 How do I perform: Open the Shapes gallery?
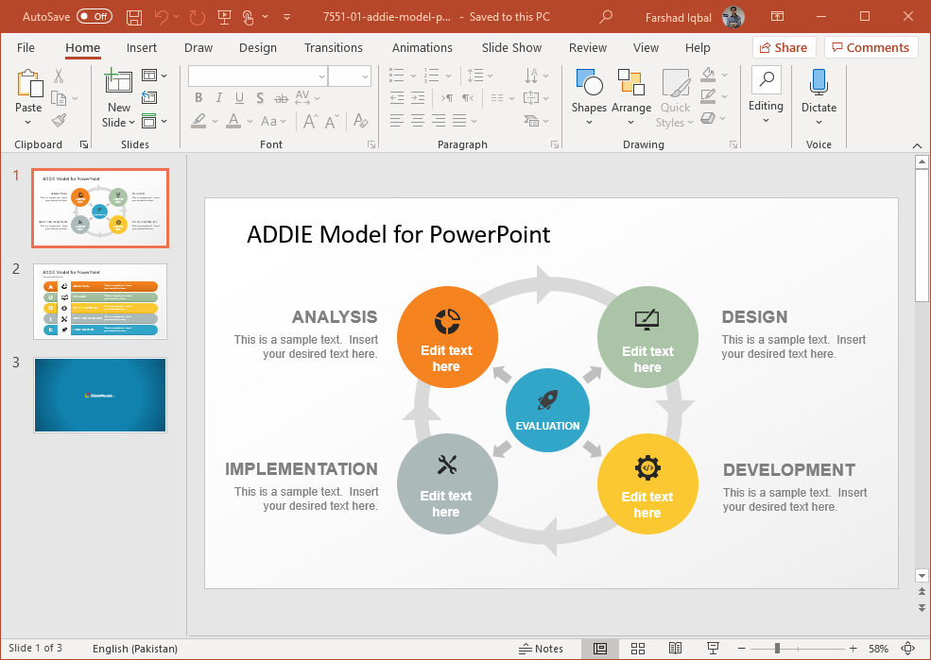pyautogui.click(x=588, y=94)
